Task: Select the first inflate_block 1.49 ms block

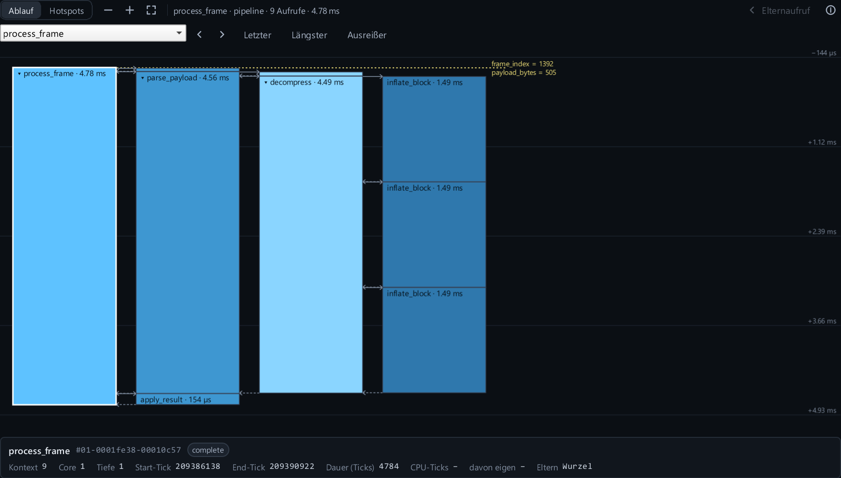Action: [x=434, y=129]
